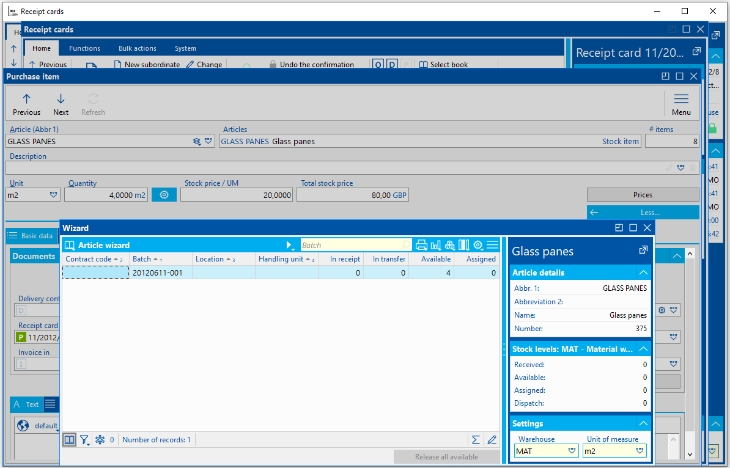The height and width of the screenshot is (468, 730).
Task: Click Undo the confirmation in Receipt cards
Action: (x=311, y=64)
